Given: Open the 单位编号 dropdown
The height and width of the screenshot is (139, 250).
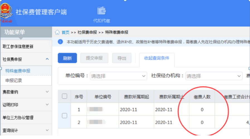Looking at the screenshot, I should [x=119, y=76].
